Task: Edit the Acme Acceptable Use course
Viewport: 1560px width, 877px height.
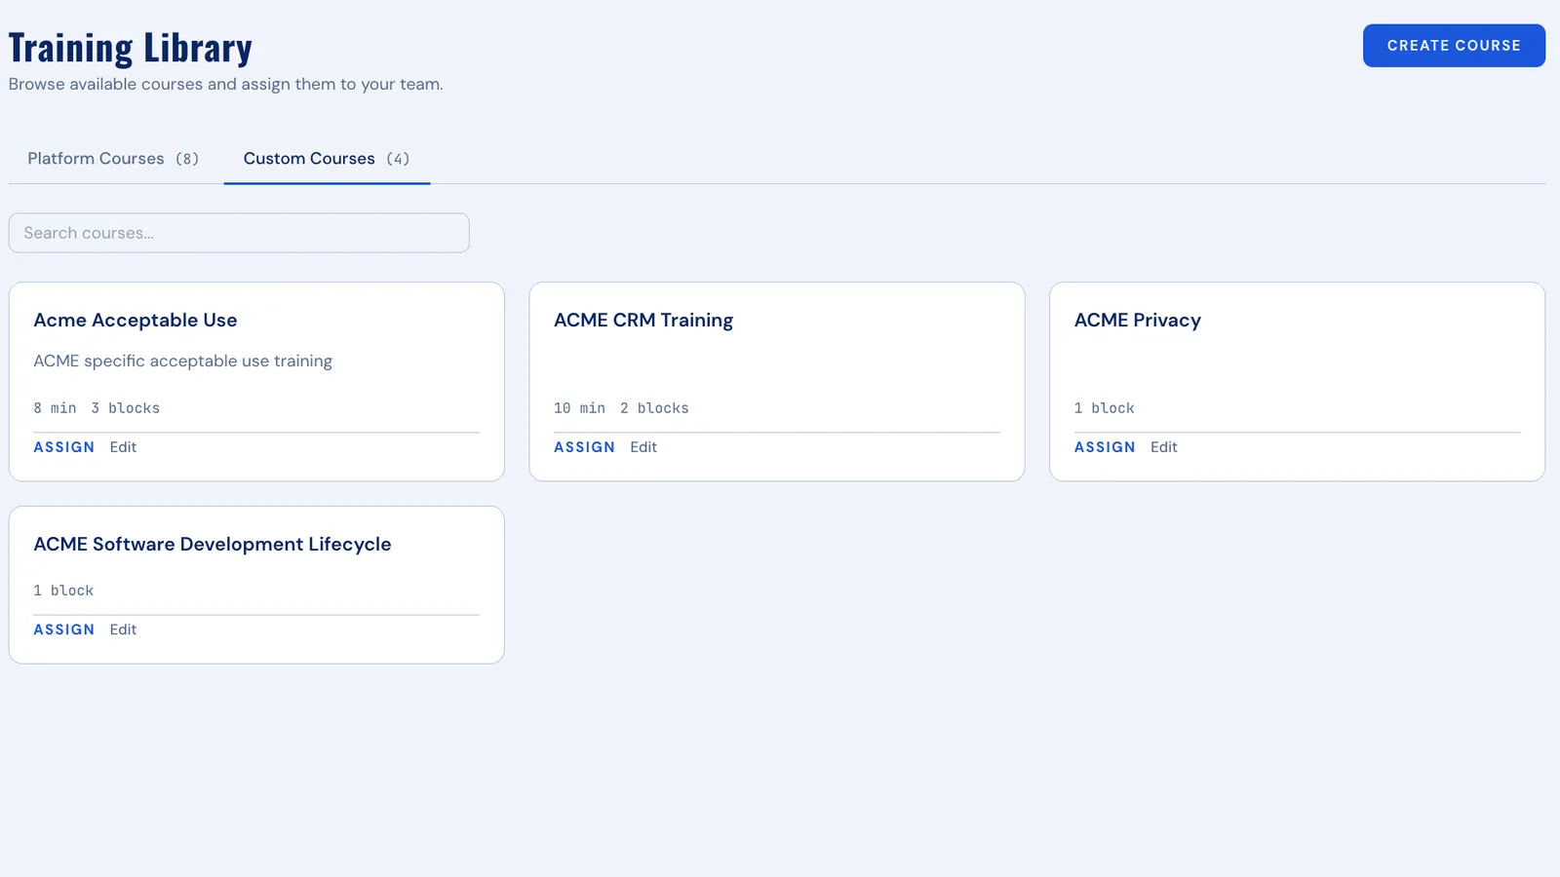Action: 123,447
